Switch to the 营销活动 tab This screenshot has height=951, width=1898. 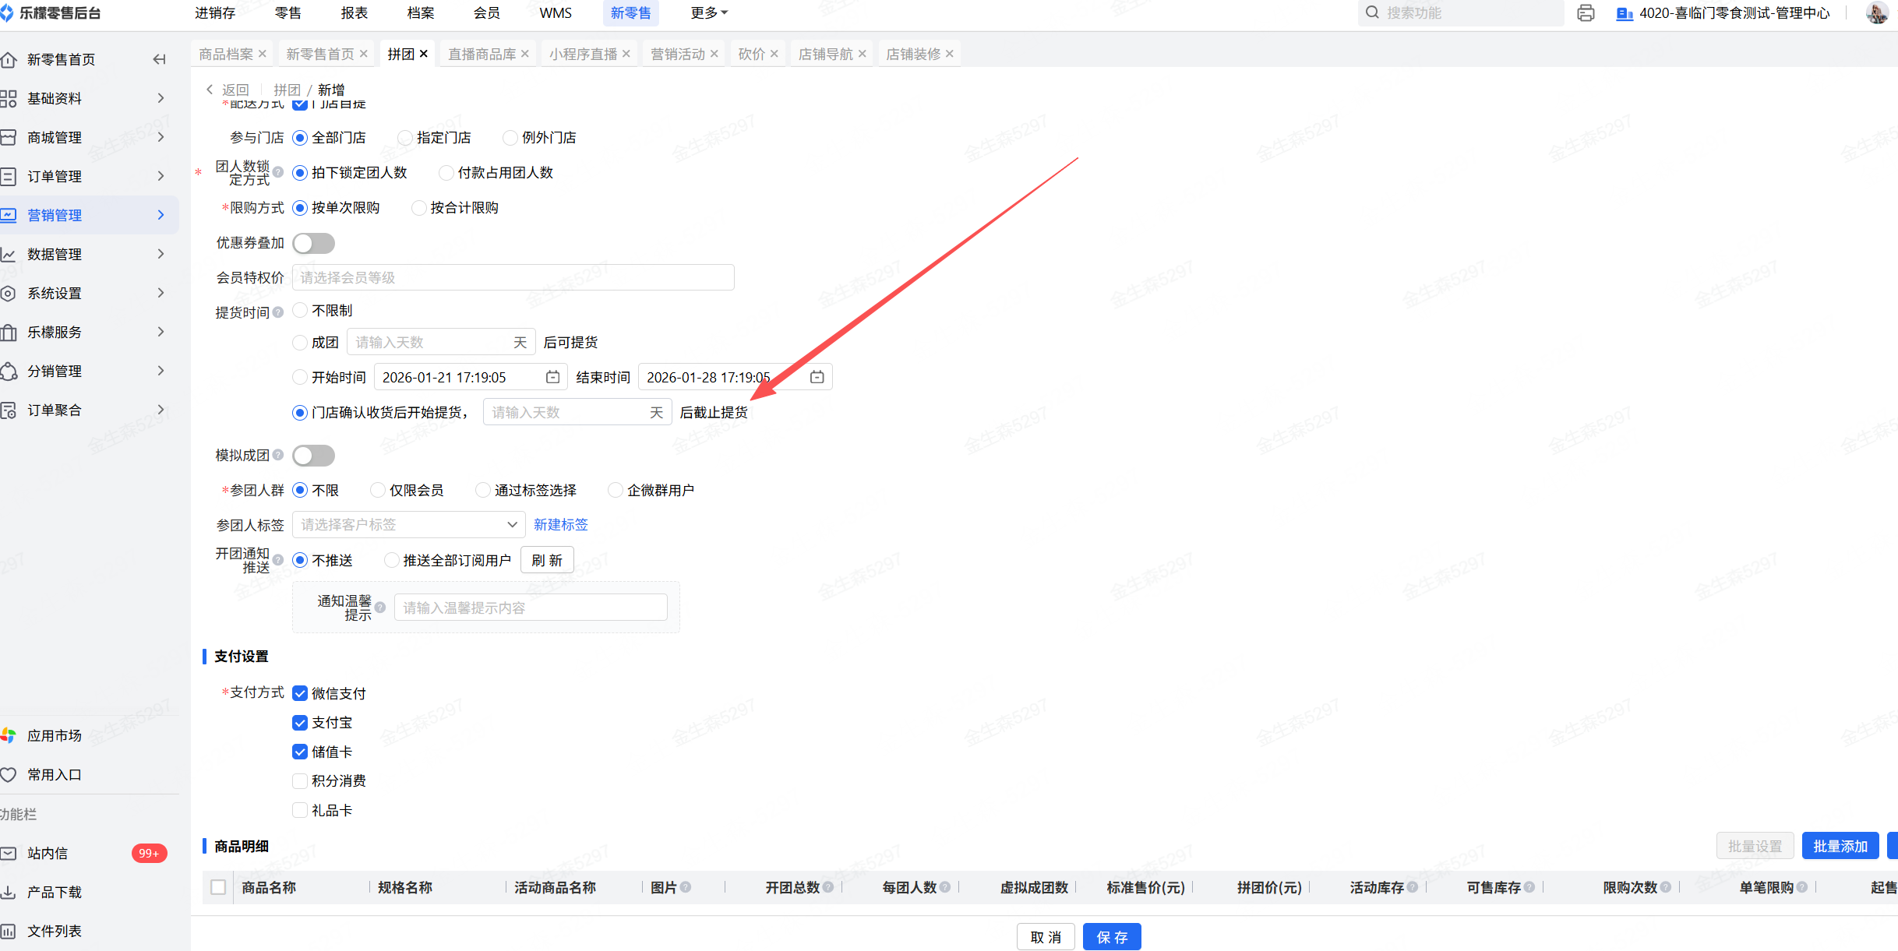click(x=677, y=54)
